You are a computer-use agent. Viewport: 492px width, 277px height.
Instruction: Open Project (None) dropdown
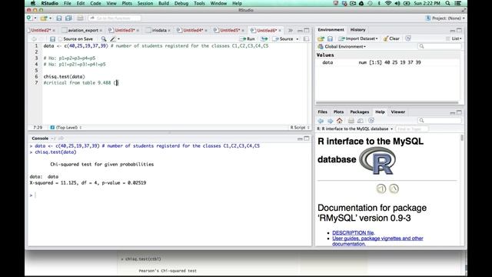(445, 18)
